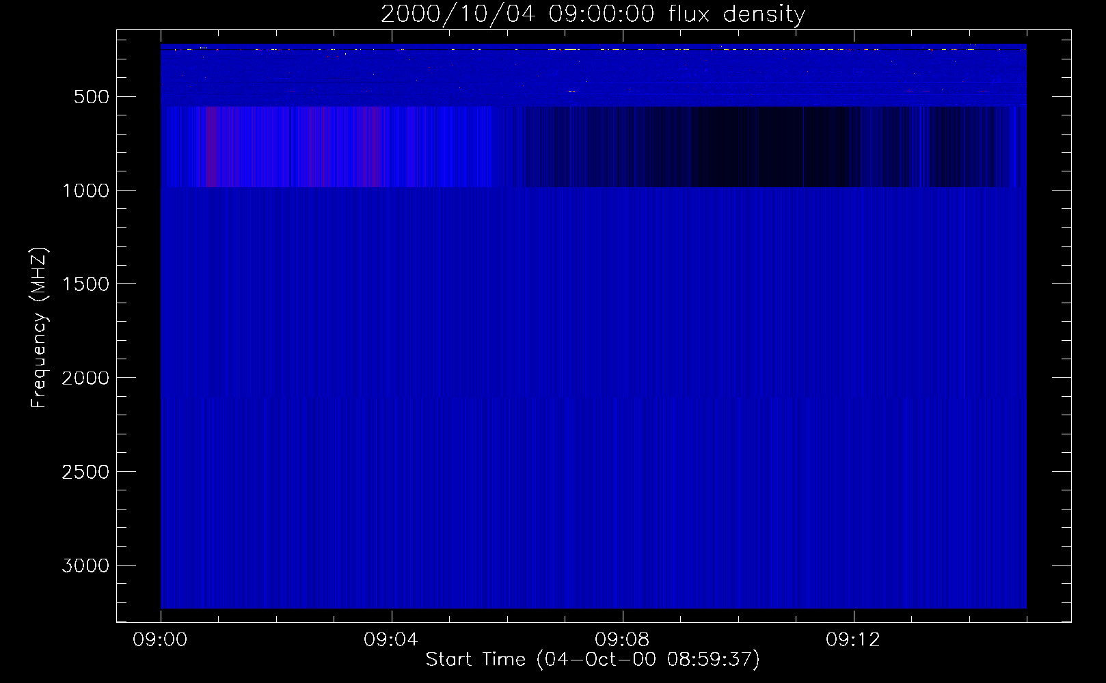The height and width of the screenshot is (683, 1106).
Task: Click the 2500 frequency tick label
Action: tap(85, 472)
